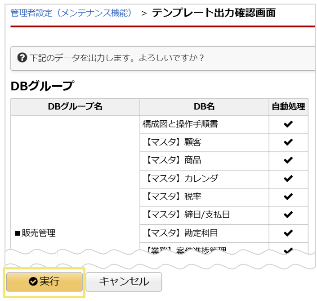
Task: Click the DBグループ名 column header
Action: [75, 107]
